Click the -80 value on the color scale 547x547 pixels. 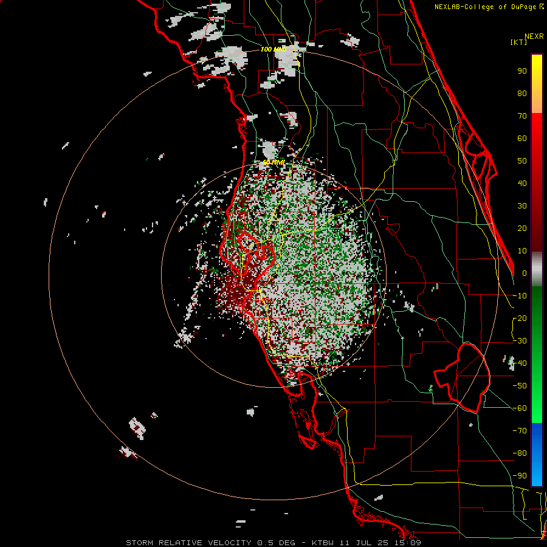(520, 453)
